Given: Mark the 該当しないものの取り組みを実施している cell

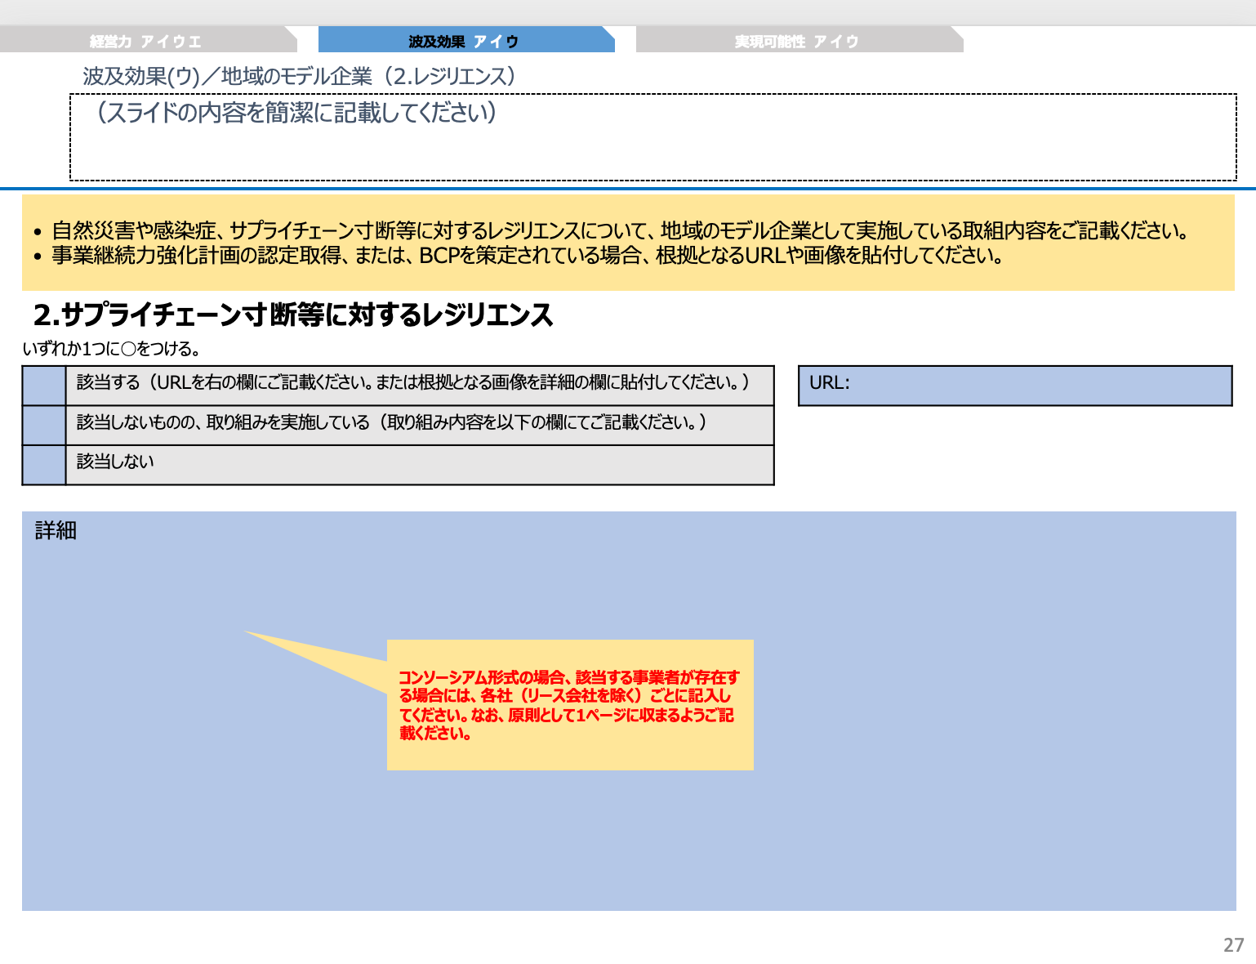Looking at the screenshot, I should point(44,424).
